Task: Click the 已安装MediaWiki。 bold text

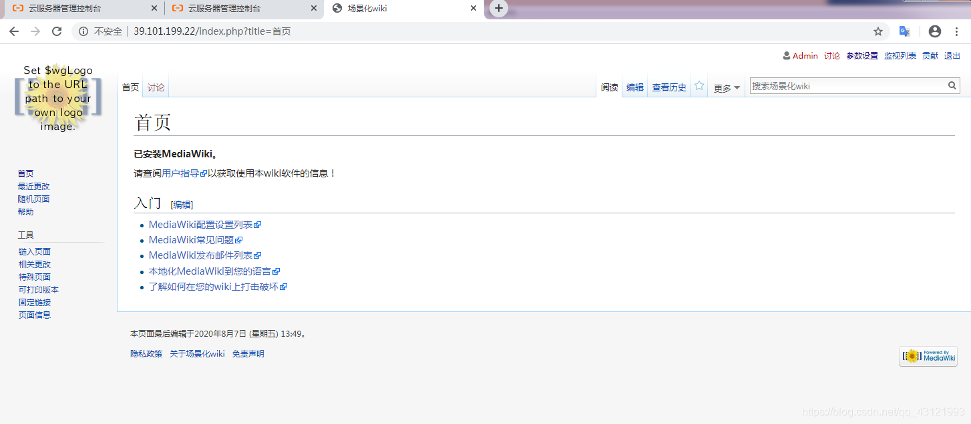Action: pyautogui.click(x=176, y=154)
